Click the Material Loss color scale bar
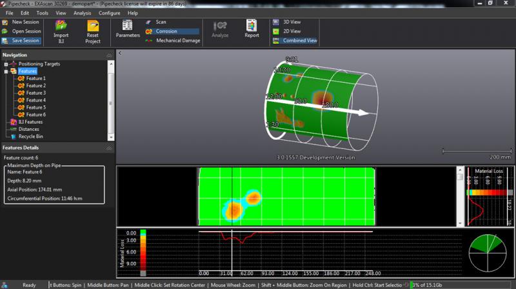This screenshot has width=516, height=289. tap(489, 192)
